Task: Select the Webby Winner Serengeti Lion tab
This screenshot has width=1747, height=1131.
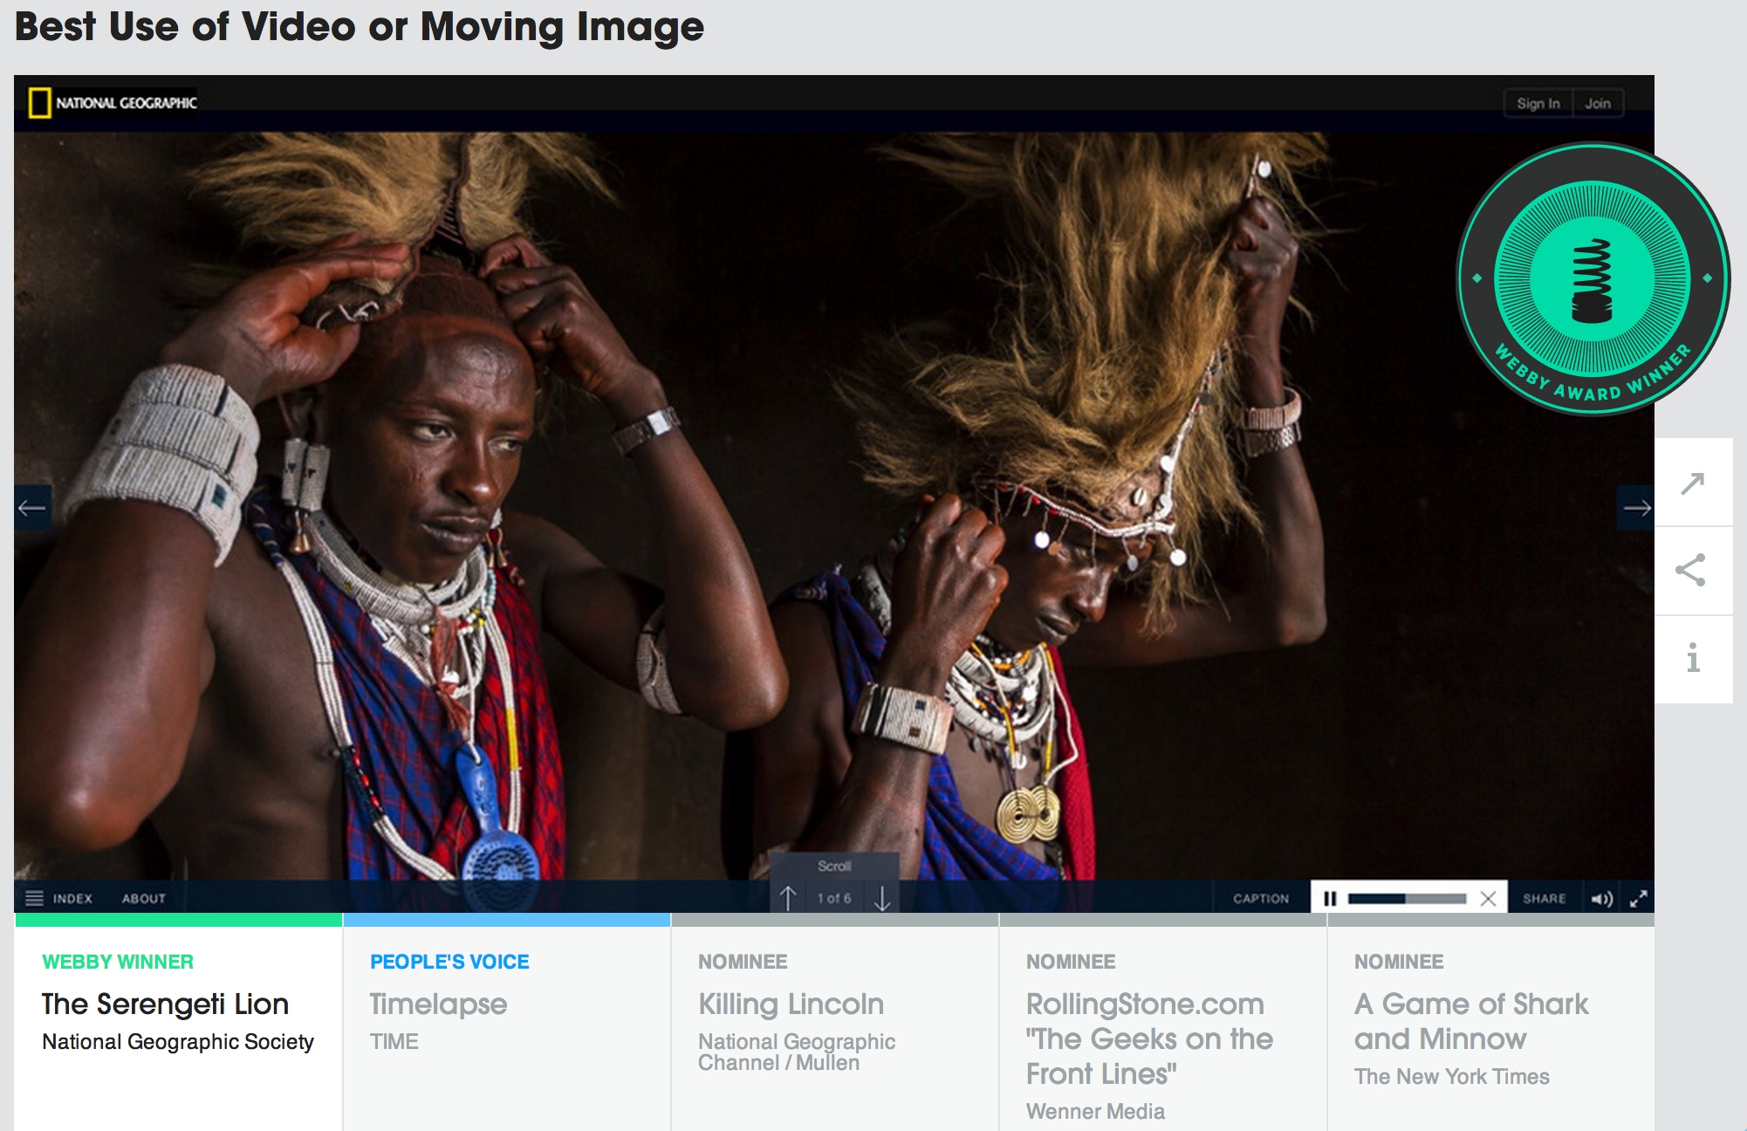Action: [x=179, y=1023]
